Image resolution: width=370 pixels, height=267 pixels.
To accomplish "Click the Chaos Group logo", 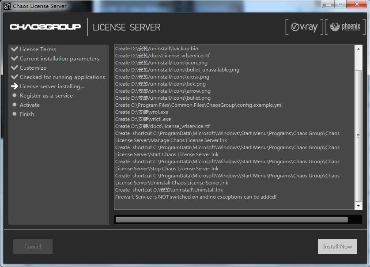I will click(x=45, y=27).
